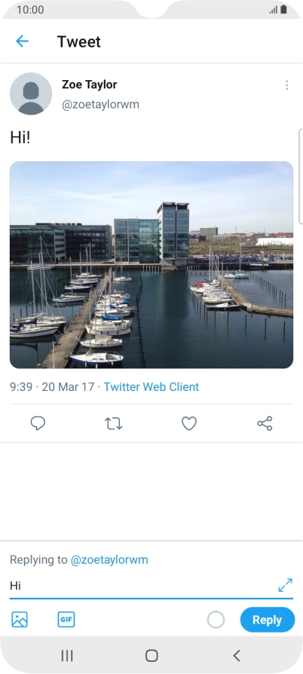
Task: Go to Android home button
Action: (151, 656)
